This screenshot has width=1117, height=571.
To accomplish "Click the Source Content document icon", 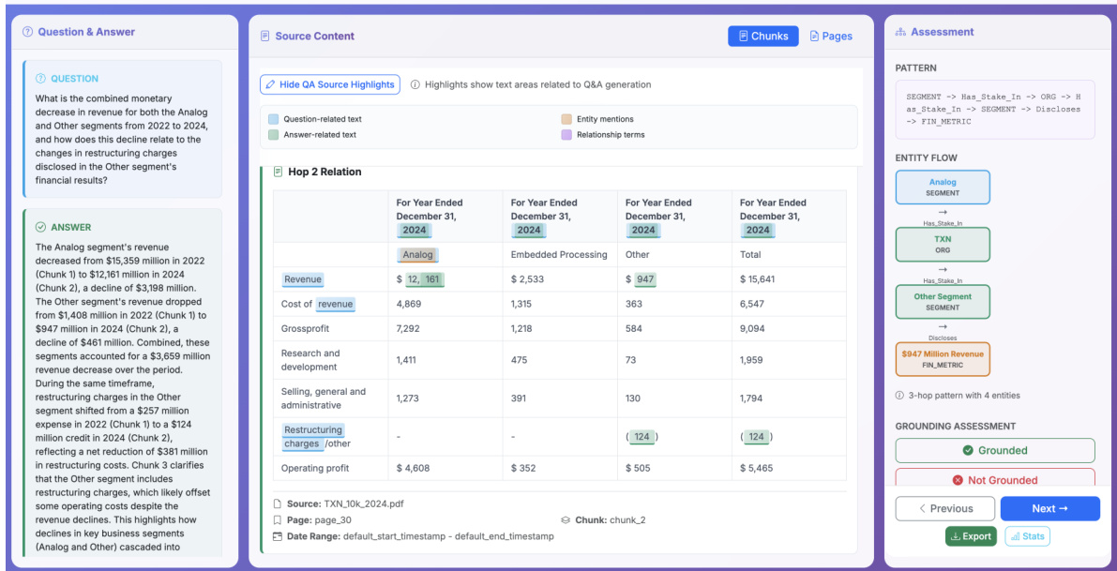I will tap(265, 37).
